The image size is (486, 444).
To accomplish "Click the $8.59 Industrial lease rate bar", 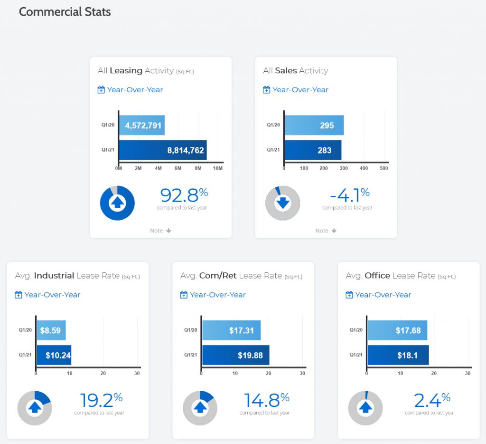I will (x=51, y=330).
